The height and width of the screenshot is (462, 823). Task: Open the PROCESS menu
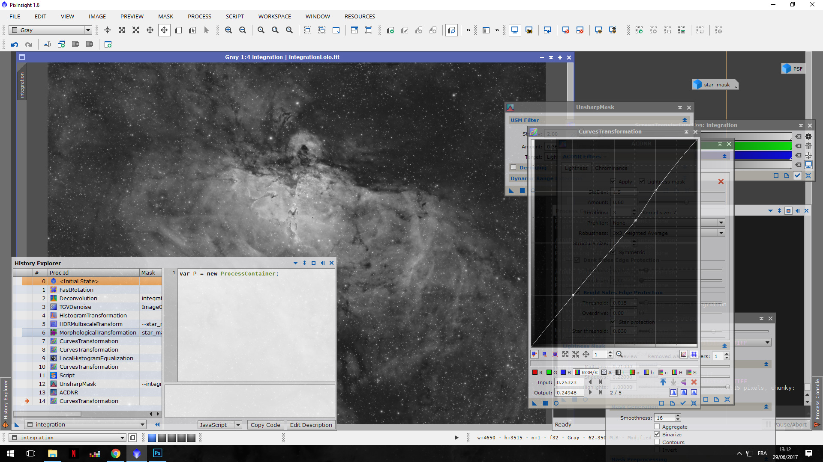tap(199, 16)
